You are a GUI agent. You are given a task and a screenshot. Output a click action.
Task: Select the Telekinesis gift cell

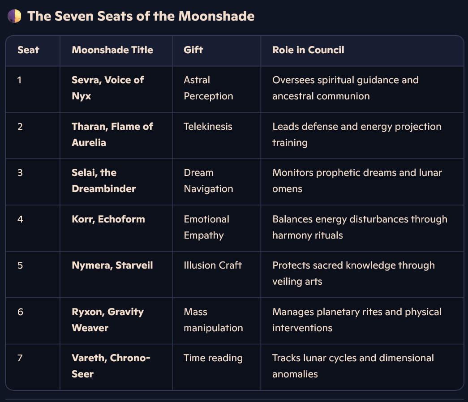pyautogui.click(x=208, y=126)
